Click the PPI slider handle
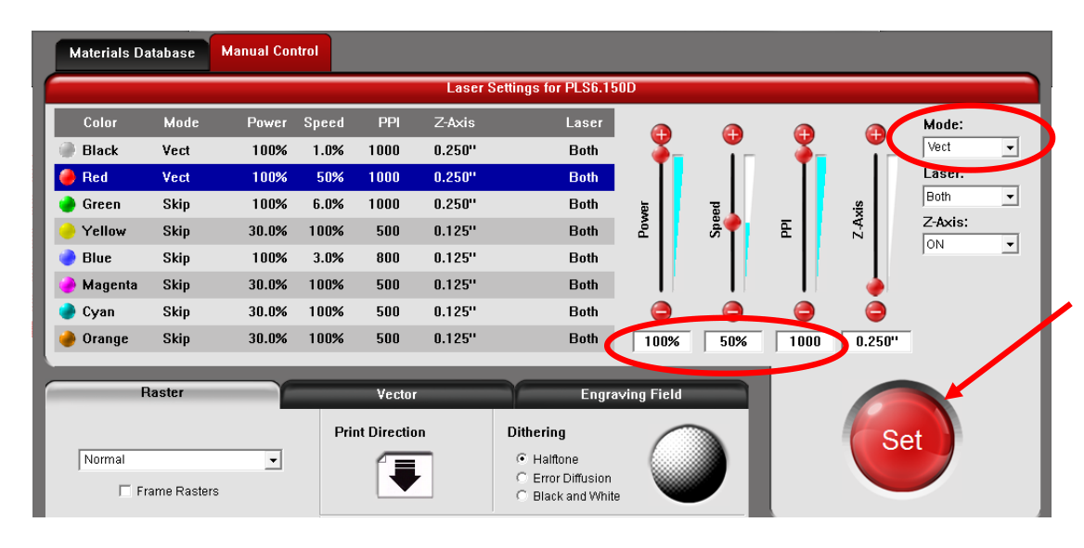 coord(804,154)
